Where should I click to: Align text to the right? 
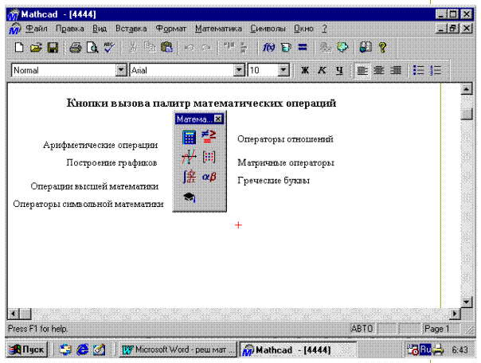[x=396, y=71]
